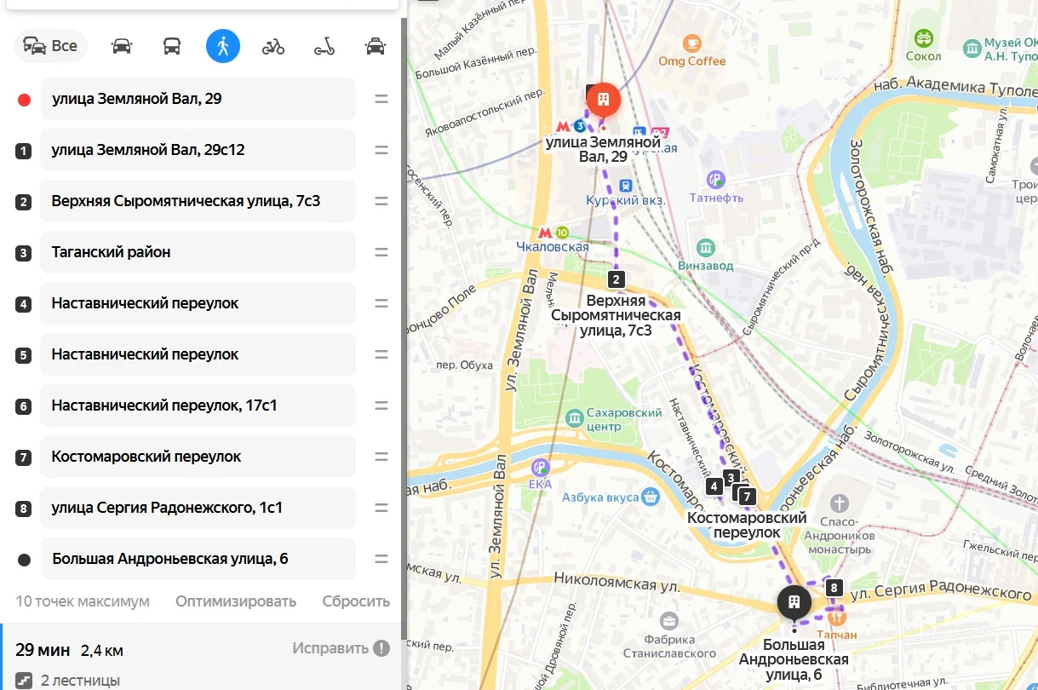
Task: Edit waypoint улица Сергия Радонежского, 1с1
Action: (198, 508)
